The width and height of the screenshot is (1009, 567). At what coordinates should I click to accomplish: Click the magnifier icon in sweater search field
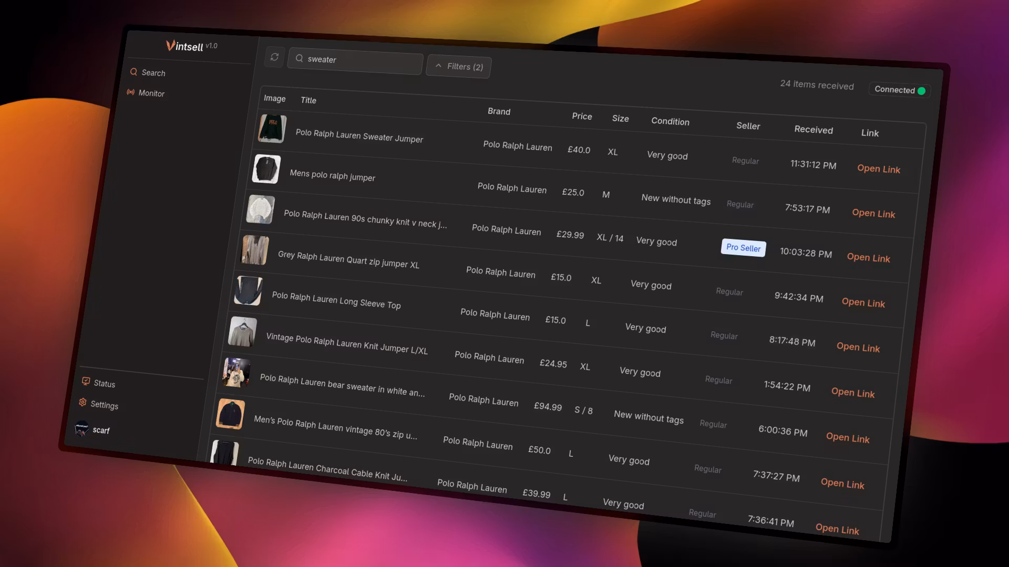pos(299,58)
